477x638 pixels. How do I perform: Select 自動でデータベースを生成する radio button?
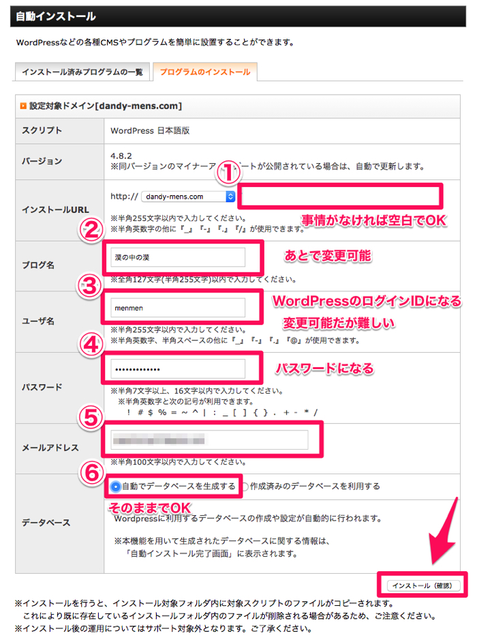[x=115, y=487]
